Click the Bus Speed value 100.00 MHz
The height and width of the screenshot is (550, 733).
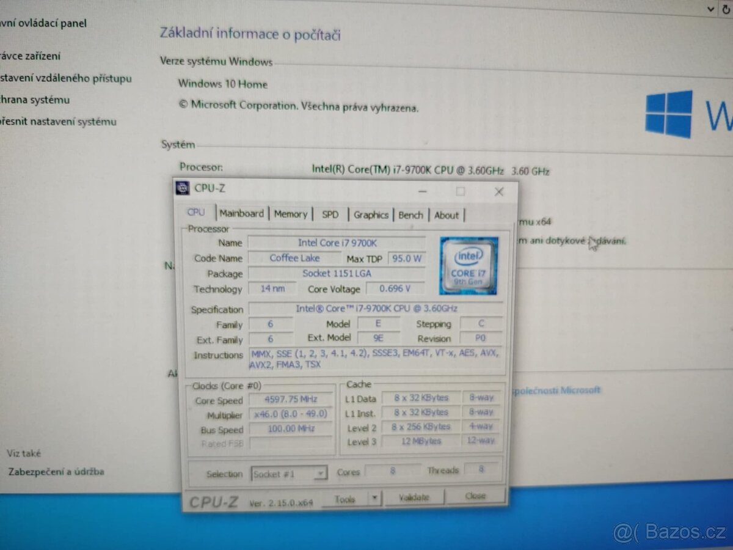point(291,429)
